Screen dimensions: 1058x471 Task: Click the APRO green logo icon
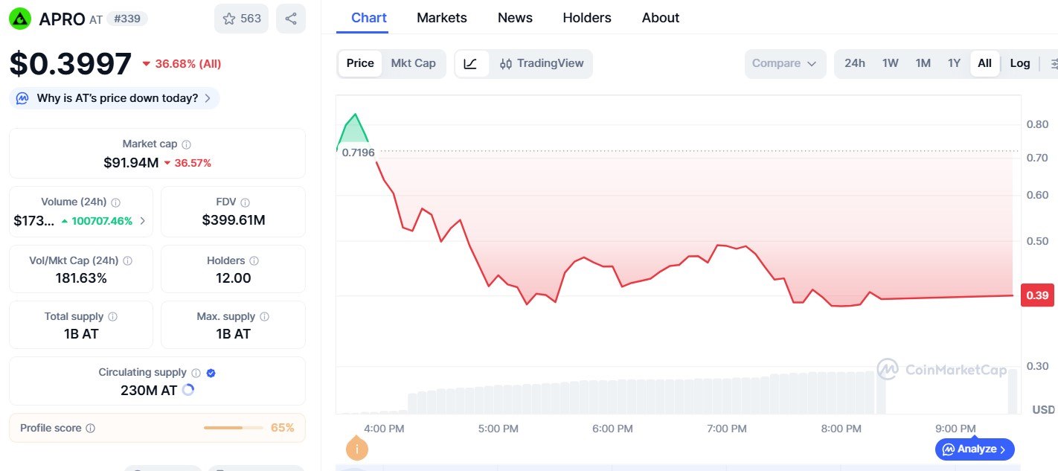[20, 19]
